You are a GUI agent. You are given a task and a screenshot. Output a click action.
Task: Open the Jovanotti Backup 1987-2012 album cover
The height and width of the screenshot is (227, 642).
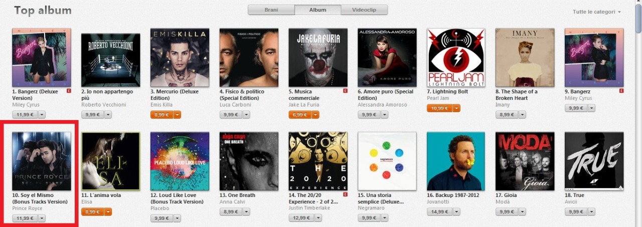(x=456, y=161)
